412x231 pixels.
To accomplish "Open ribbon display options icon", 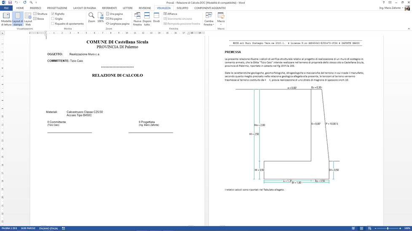I will (x=390, y=3).
